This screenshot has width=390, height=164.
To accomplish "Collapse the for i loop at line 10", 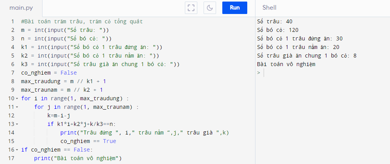I will click(x=17, y=98).
